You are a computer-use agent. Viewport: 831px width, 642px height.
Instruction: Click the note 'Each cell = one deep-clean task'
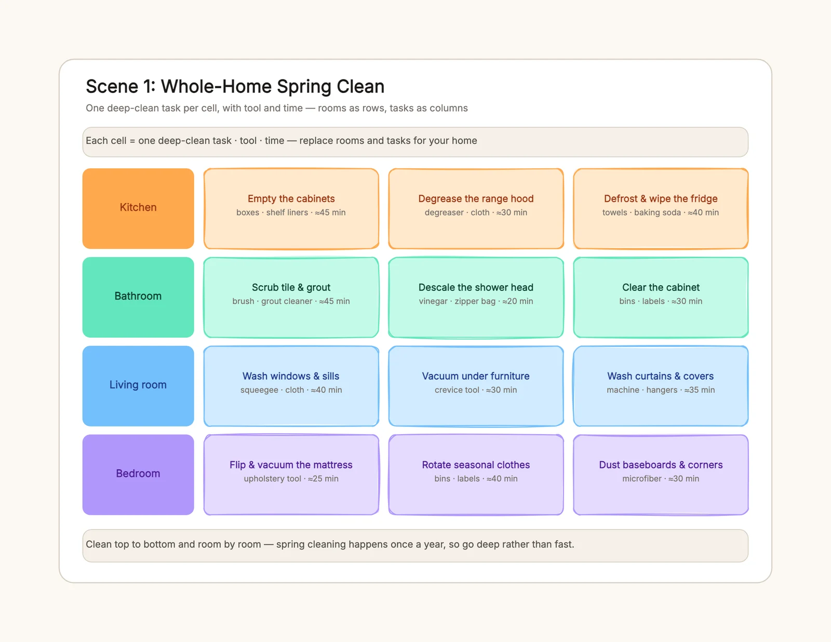(415, 142)
